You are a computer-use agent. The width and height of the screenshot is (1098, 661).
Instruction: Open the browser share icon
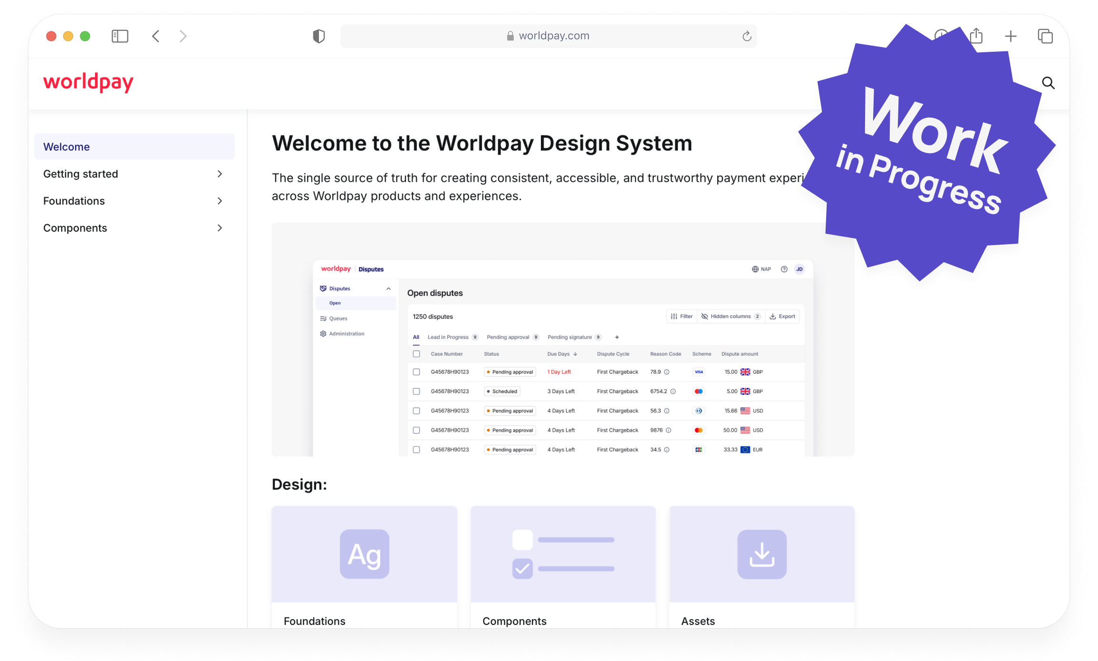(x=976, y=36)
